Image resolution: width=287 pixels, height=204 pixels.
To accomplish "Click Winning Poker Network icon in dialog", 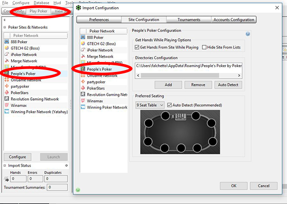I will pos(83,107).
